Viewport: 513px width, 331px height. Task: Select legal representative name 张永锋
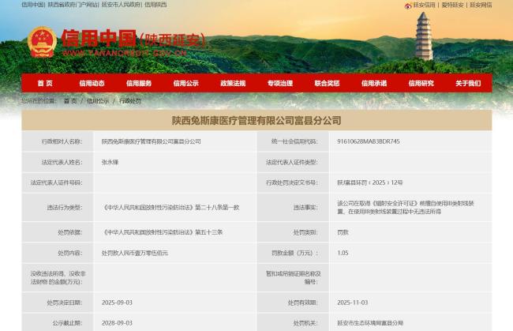point(110,162)
